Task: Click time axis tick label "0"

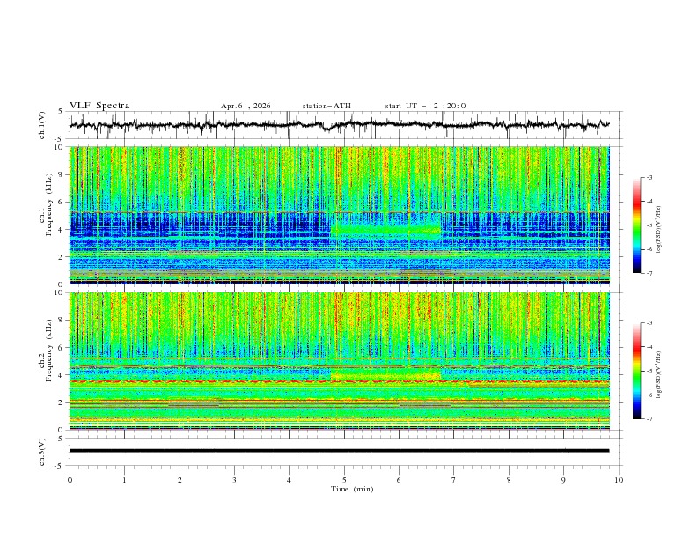Action: pyautogui.click(x=70, y=480)
